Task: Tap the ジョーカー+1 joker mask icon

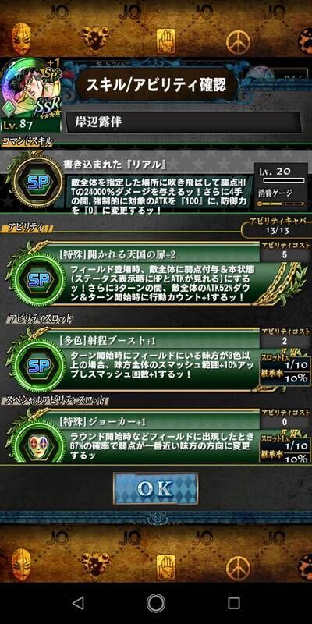Action: (x=38, y=441)
